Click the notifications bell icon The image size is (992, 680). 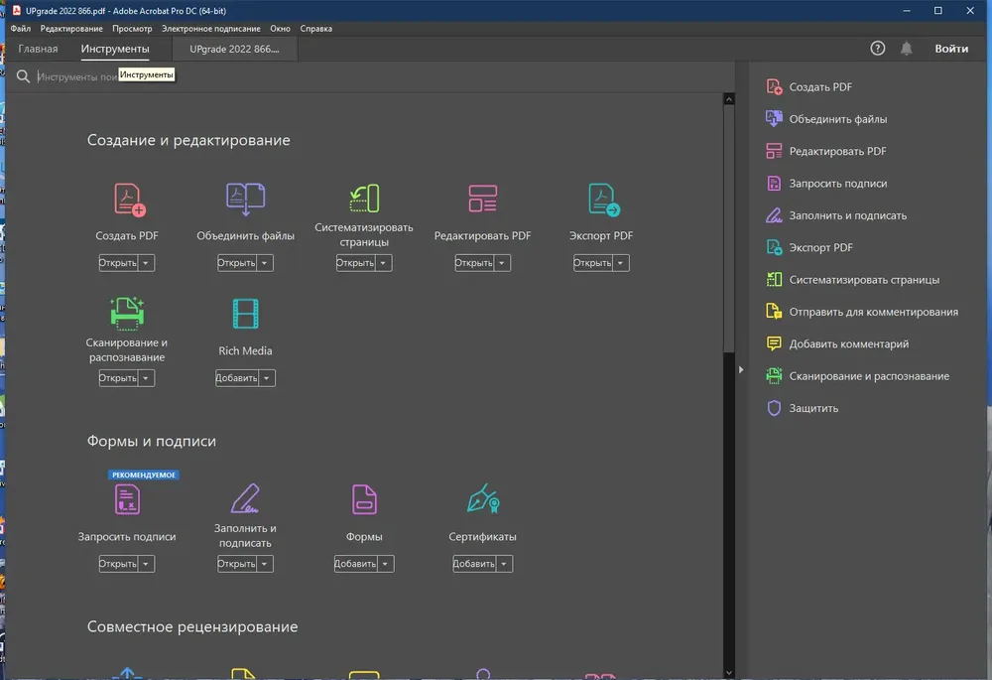point(906,48)
